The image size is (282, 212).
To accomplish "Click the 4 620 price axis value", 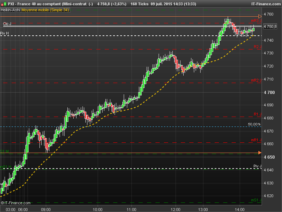I will tap(269, 196).
